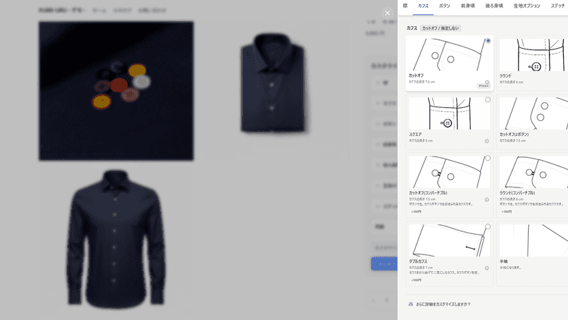Open the fabric and buttons product photo
Viewport: 568px width, 320px height.
tap(117, 91)
